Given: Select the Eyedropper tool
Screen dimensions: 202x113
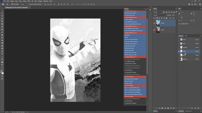Looking at the screenshot, I should click(2, 27).
